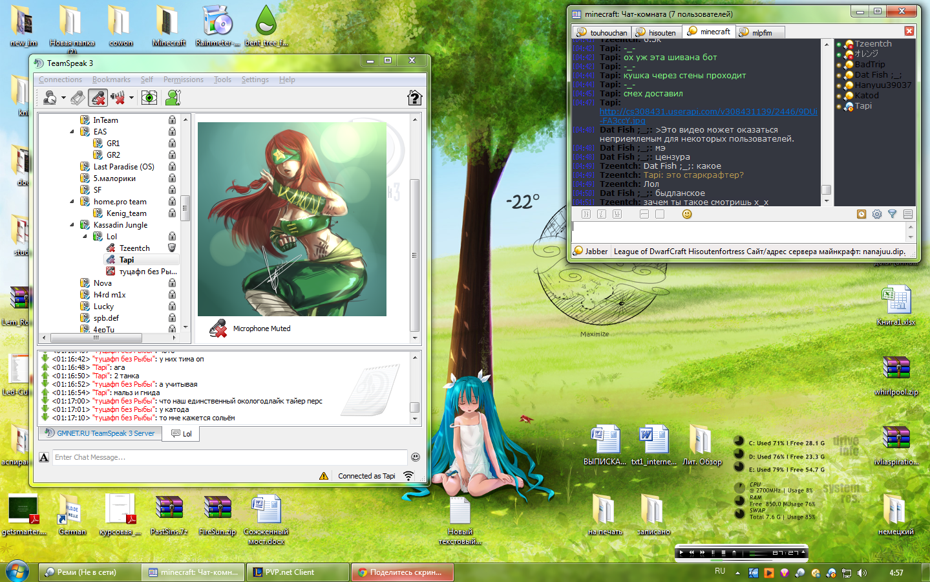Open the Contacts icon with green person and wrench

pos(173,98)
